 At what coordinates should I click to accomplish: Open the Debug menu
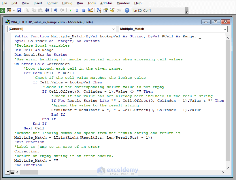67,3
